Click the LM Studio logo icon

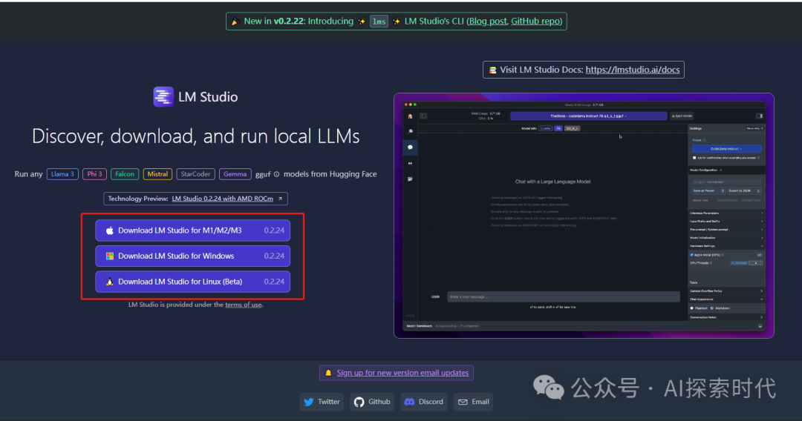click(x=163, y=97)
